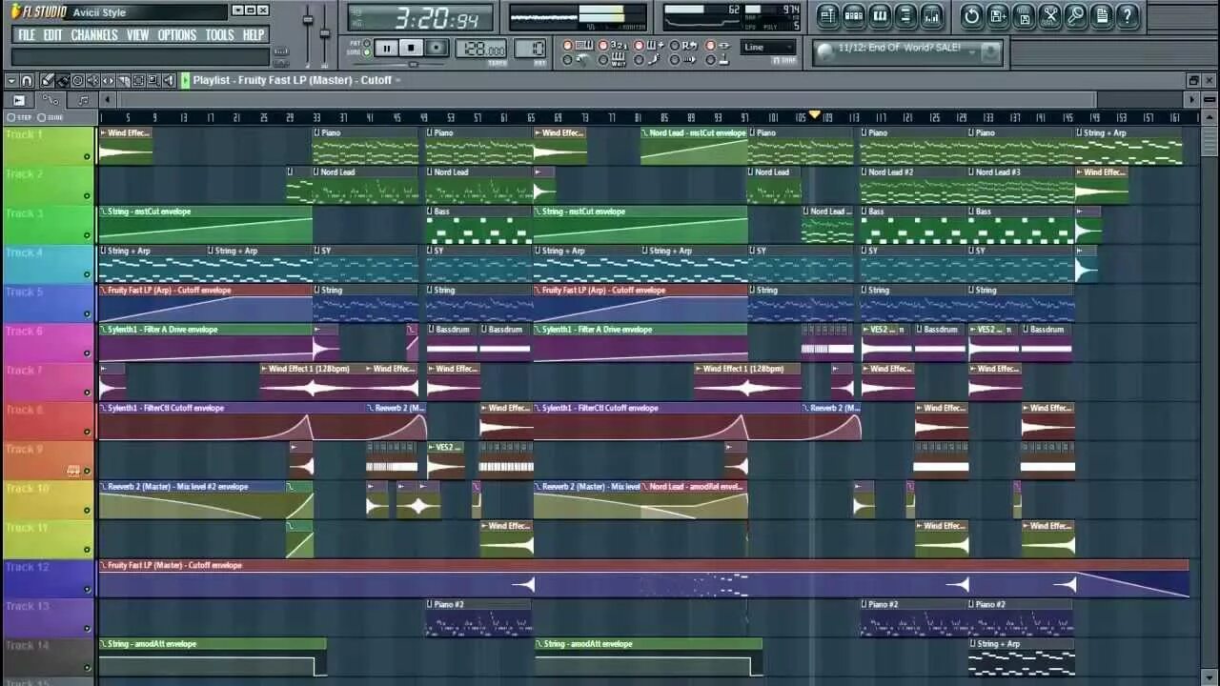Expand the news panel dropdown arrow

[x=973, y=51]
